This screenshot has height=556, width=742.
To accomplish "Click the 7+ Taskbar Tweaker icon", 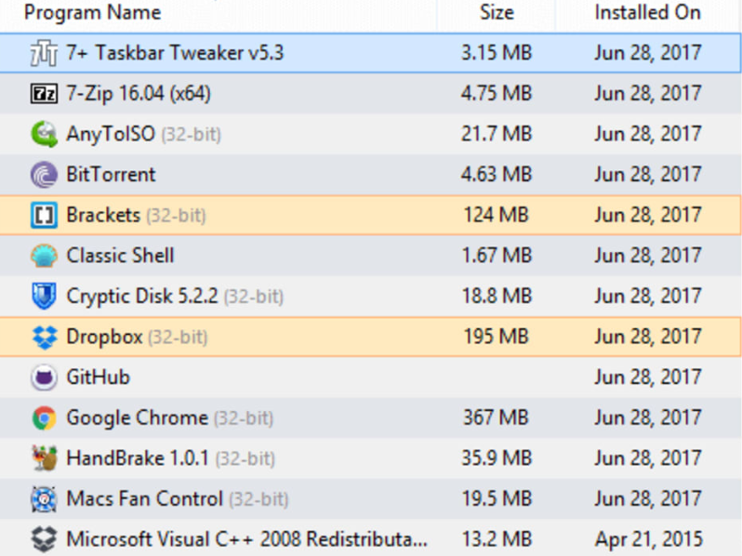I will click(44, 53).
